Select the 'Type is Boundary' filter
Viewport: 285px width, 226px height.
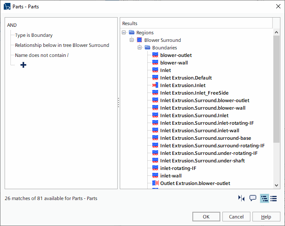pyautogui.click(x=34, y=35)
